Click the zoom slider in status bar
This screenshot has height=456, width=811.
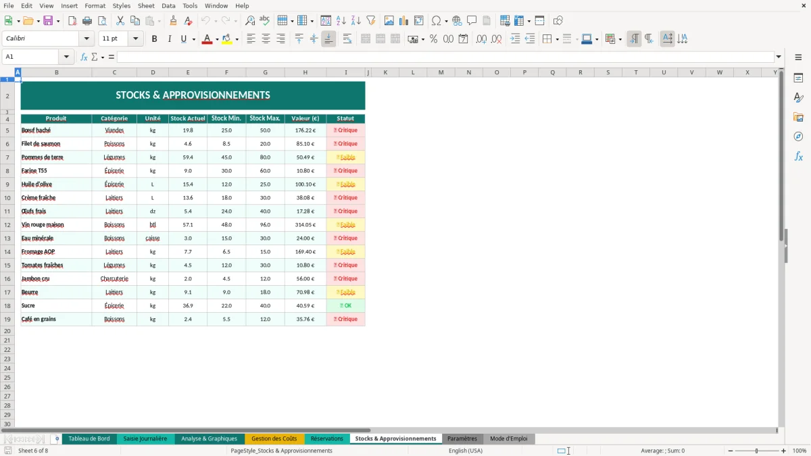(756, 451)
